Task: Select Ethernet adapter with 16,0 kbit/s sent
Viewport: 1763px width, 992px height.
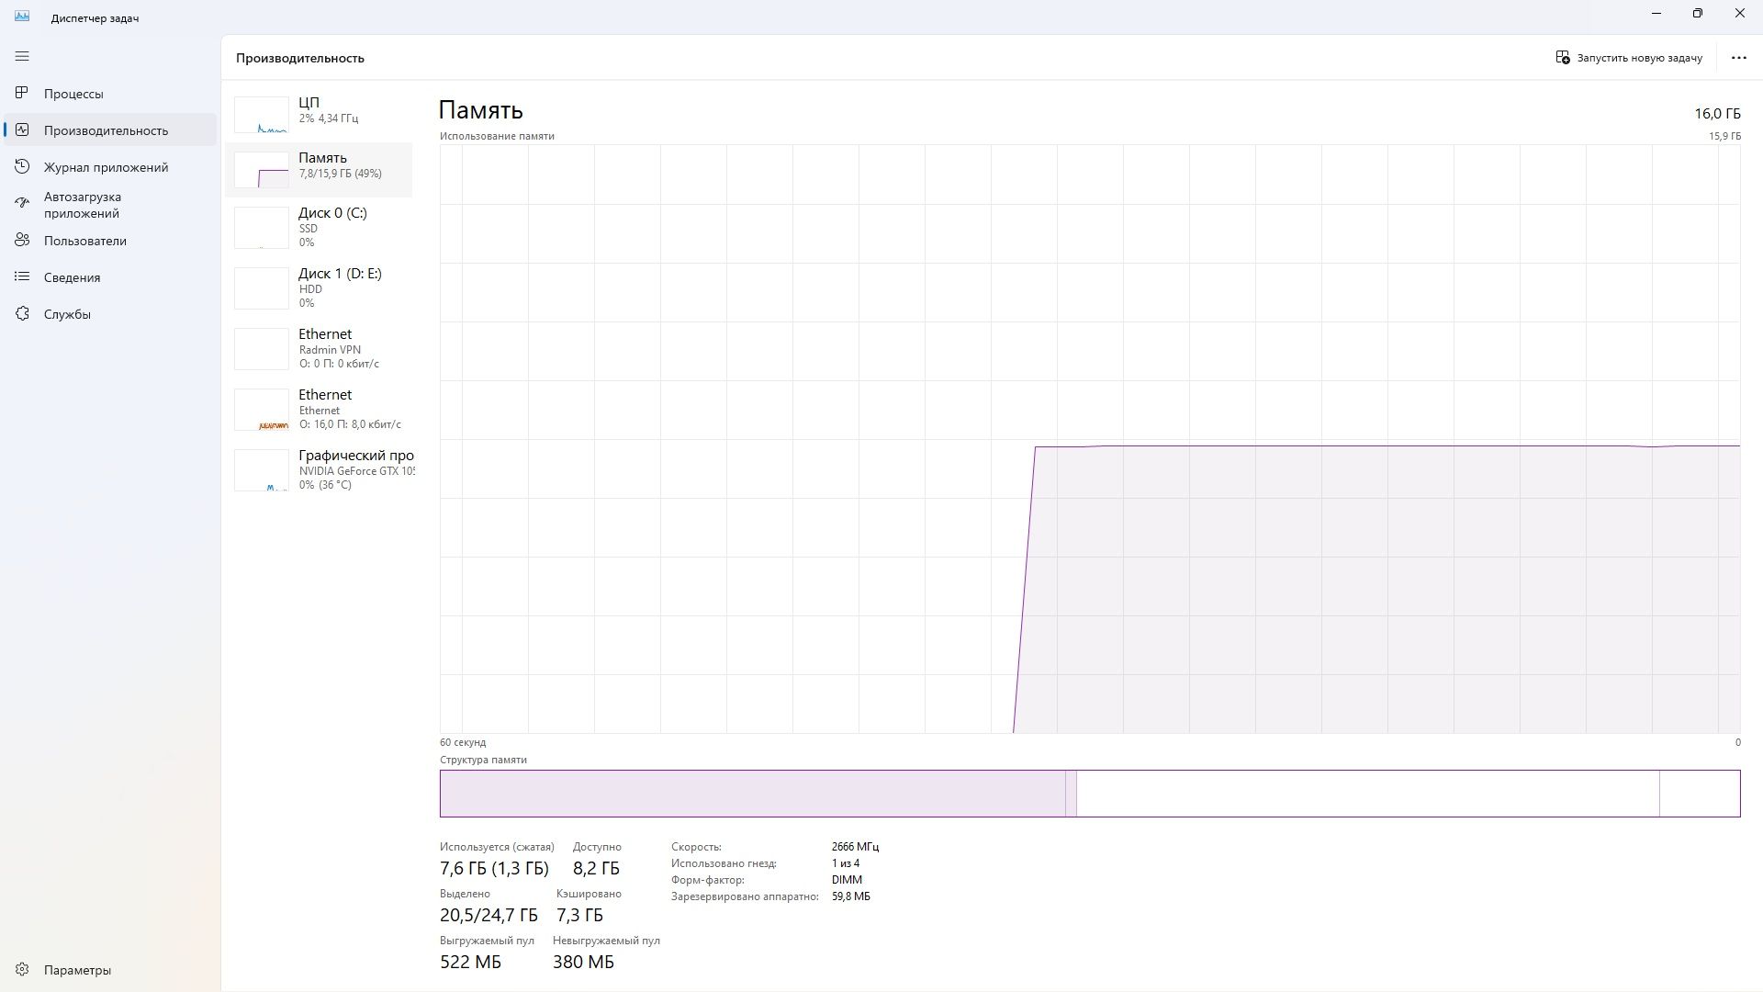Action: [320, 409]
